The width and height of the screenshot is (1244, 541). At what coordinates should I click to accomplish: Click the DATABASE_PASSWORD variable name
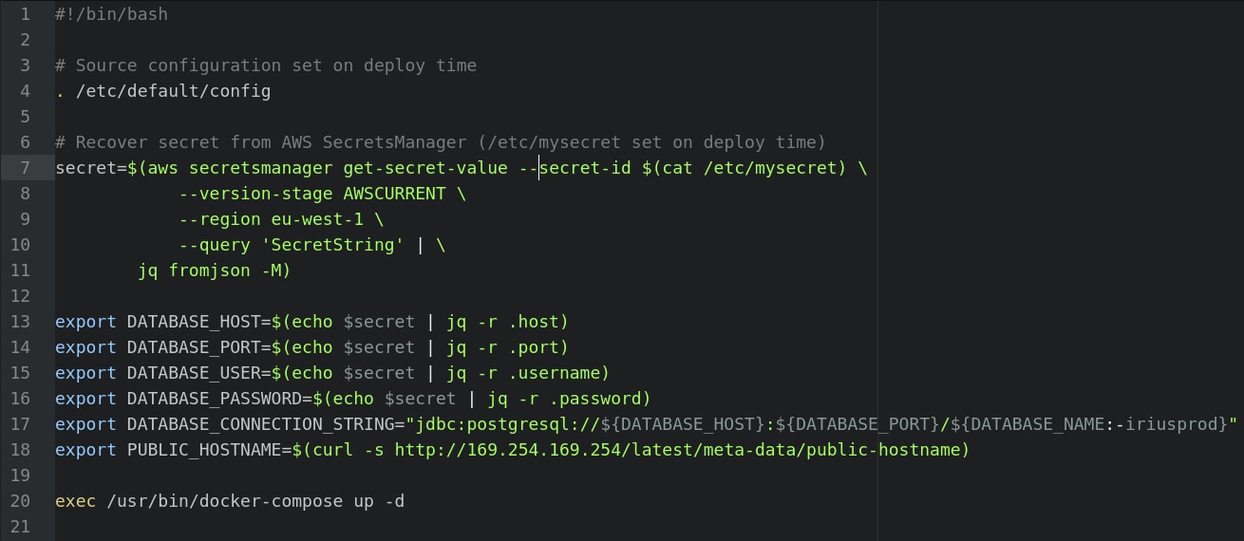(x=214, y=399)
